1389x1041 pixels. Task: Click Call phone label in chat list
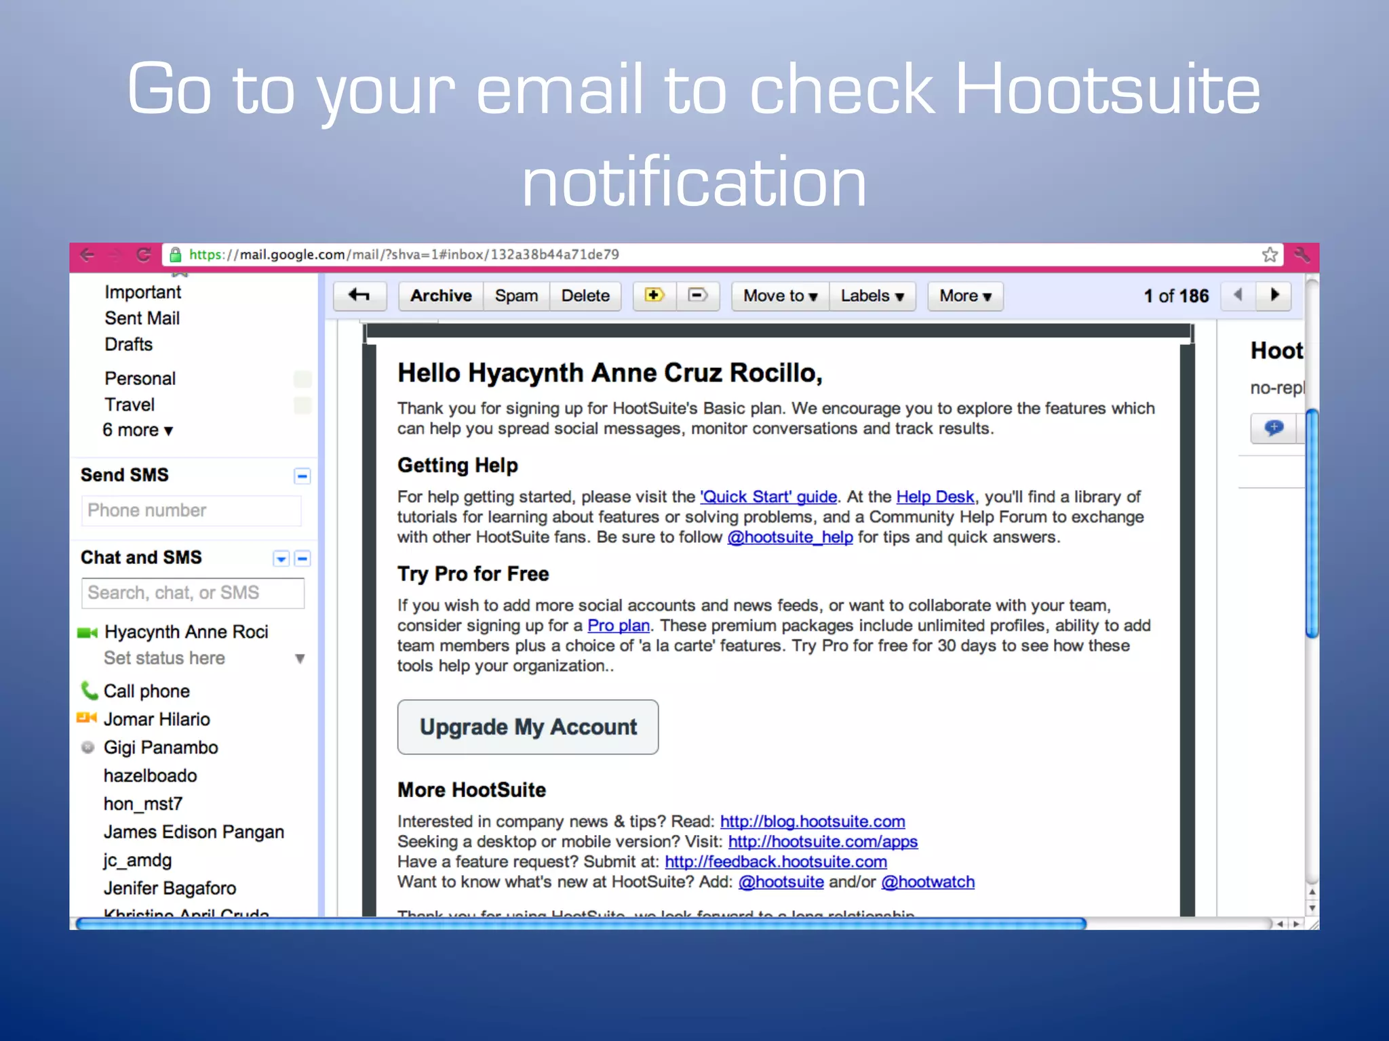(x=146, y=691)
